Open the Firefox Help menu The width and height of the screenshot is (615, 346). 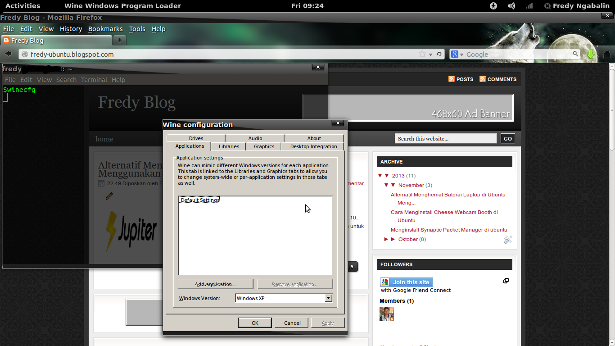click(x=158, y=29)
